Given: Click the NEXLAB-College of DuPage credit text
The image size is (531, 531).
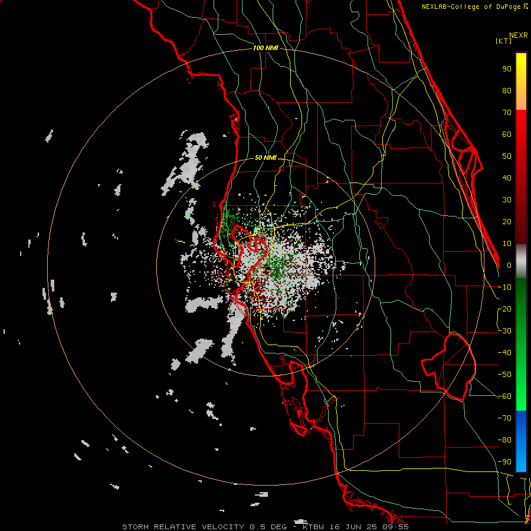Looking at the screenshot, I should pyautogui.click(x=474, y=6).
